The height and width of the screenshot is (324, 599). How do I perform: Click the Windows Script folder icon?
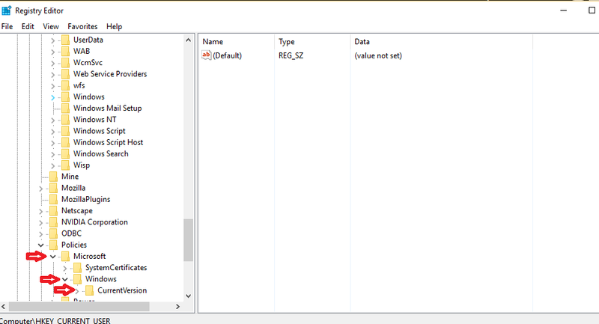(x=66, y=131)
